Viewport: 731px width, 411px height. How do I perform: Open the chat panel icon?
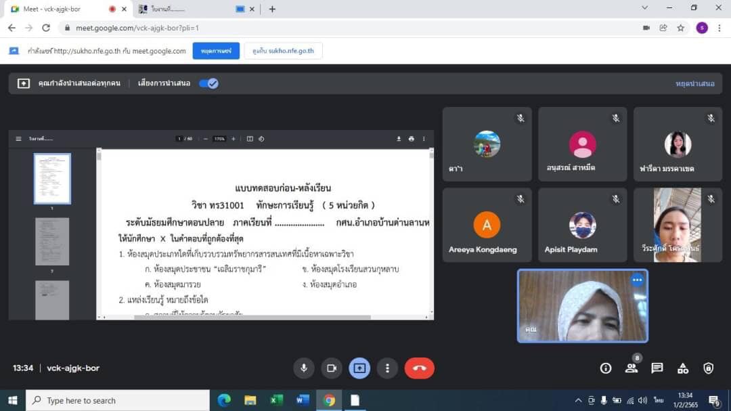click(x=657, y=368)
